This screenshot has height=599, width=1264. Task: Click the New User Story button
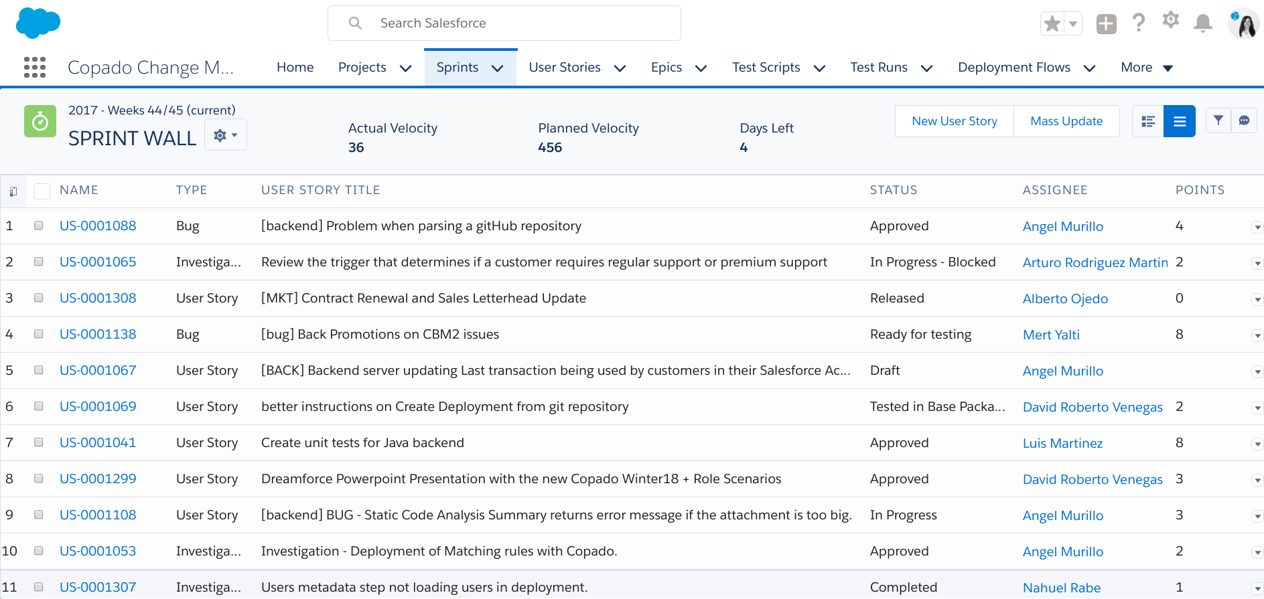pos(955,121)
